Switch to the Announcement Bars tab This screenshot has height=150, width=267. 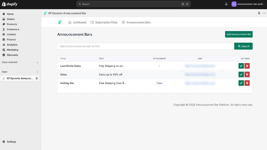point(136,22)
